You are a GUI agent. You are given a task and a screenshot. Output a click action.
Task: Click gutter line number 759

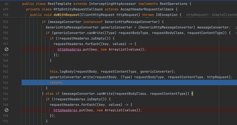(6, 55)
